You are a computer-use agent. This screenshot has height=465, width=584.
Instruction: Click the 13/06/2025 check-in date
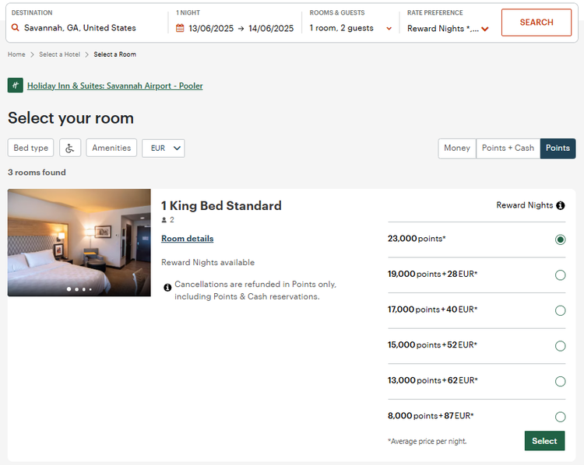pyautogui.click(x=211, y=28)
